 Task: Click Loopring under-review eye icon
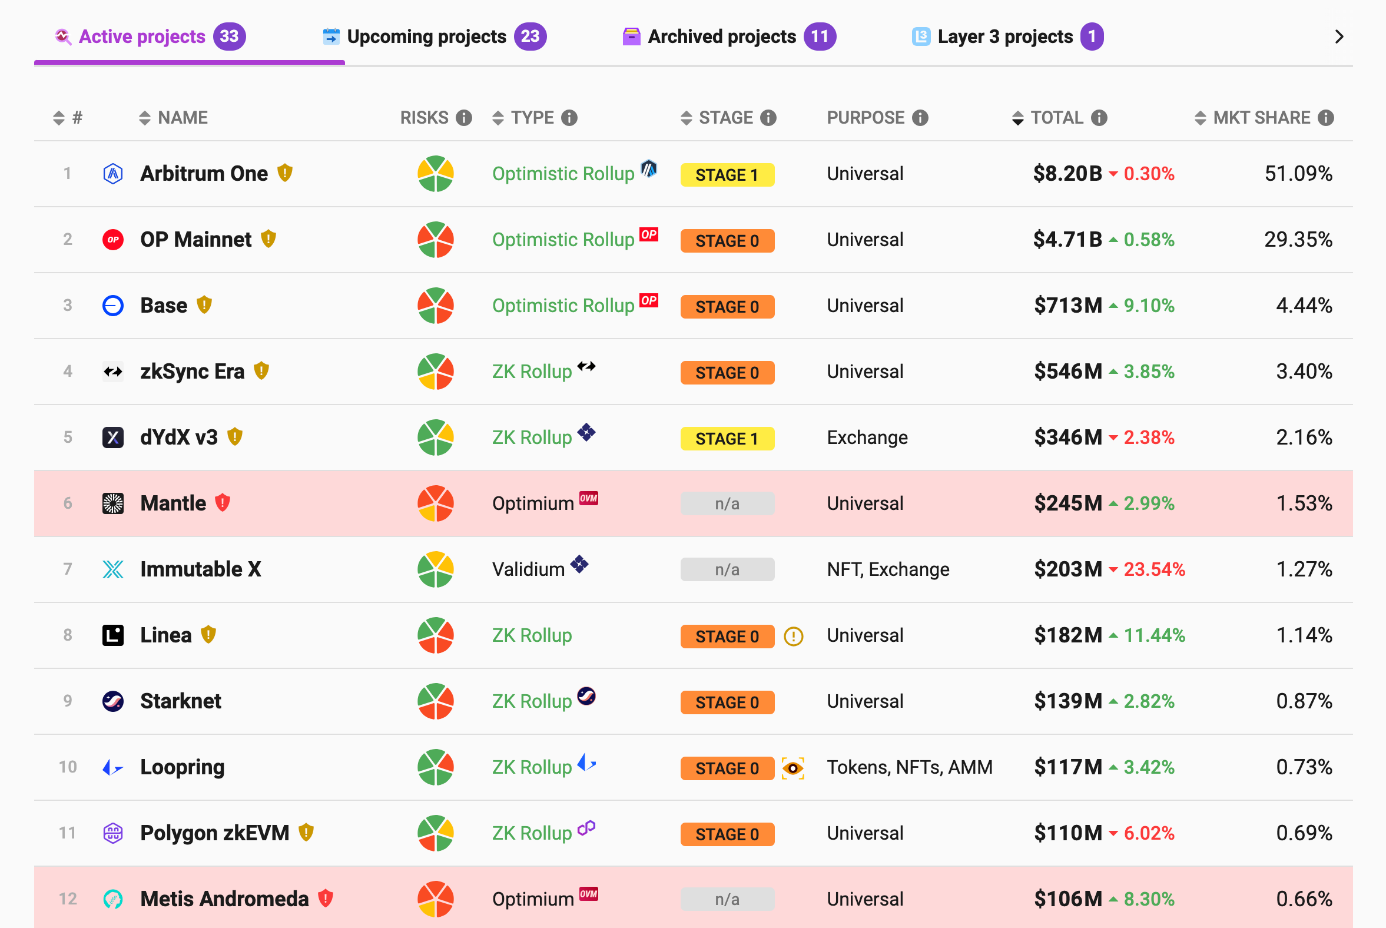coord(793,768)
